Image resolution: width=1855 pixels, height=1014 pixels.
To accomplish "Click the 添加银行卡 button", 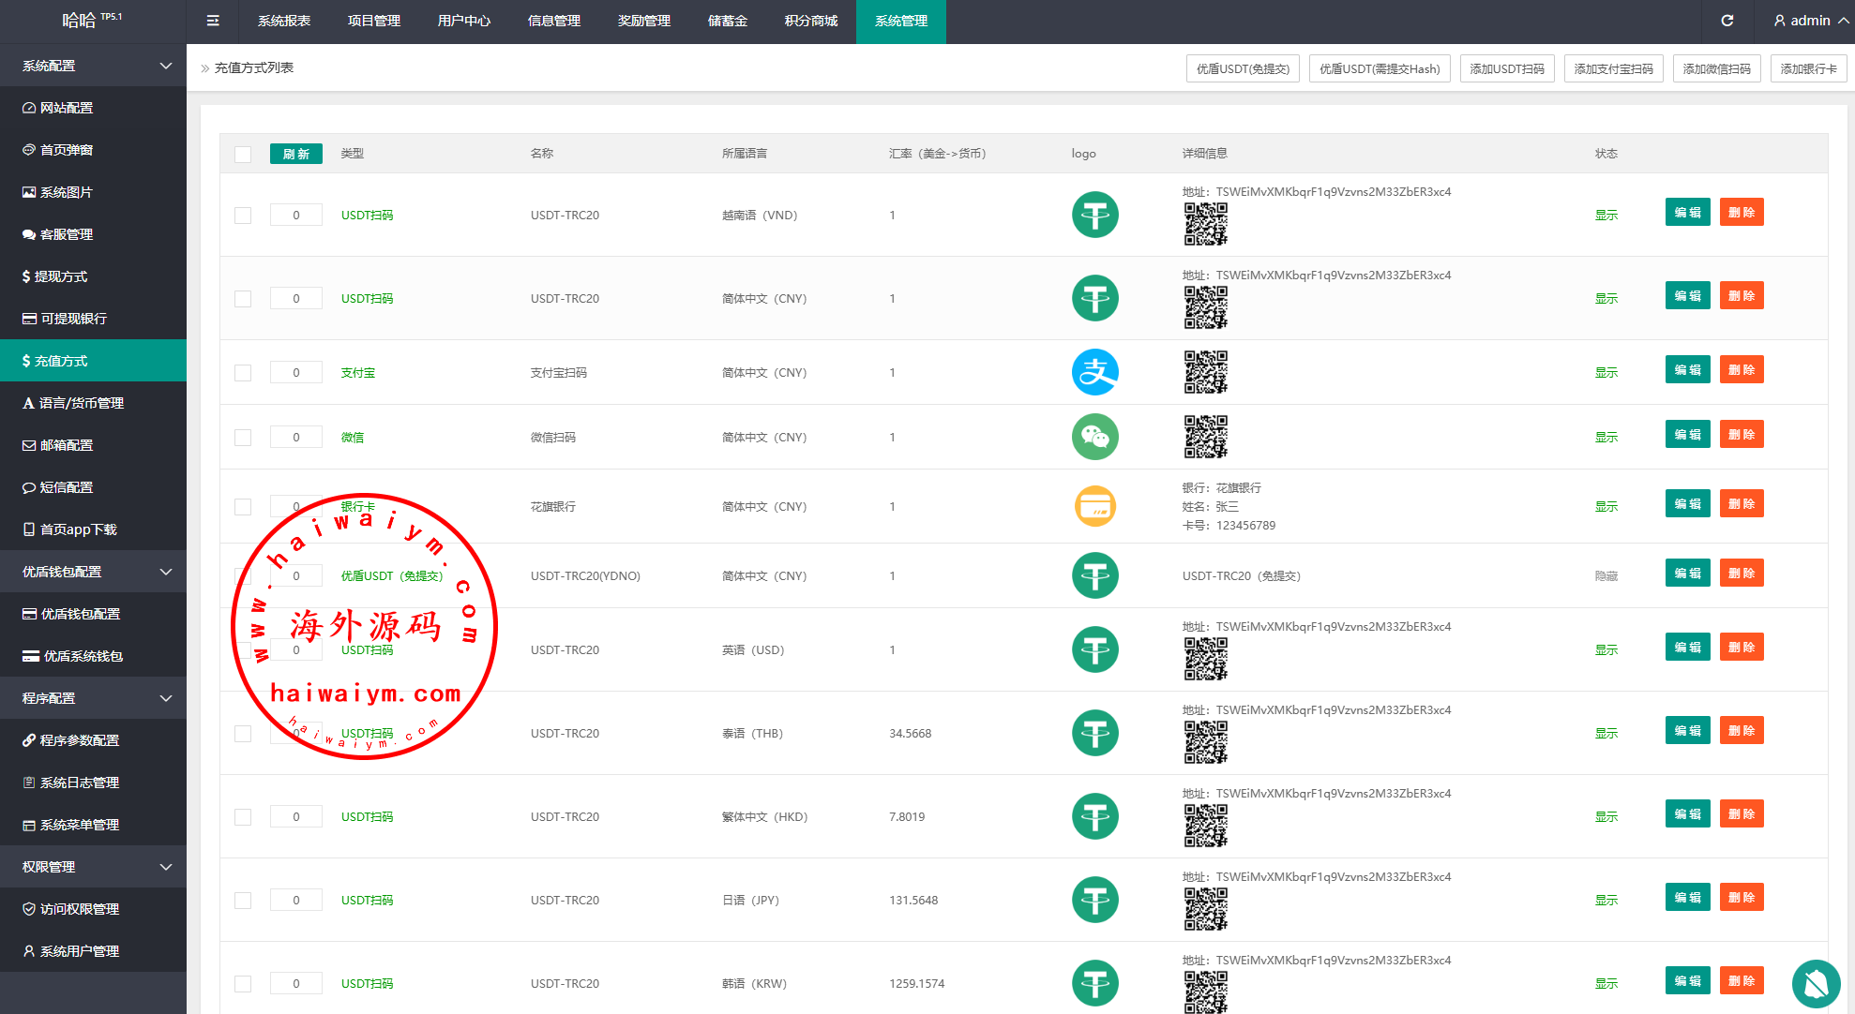I will pos(1808,68).
